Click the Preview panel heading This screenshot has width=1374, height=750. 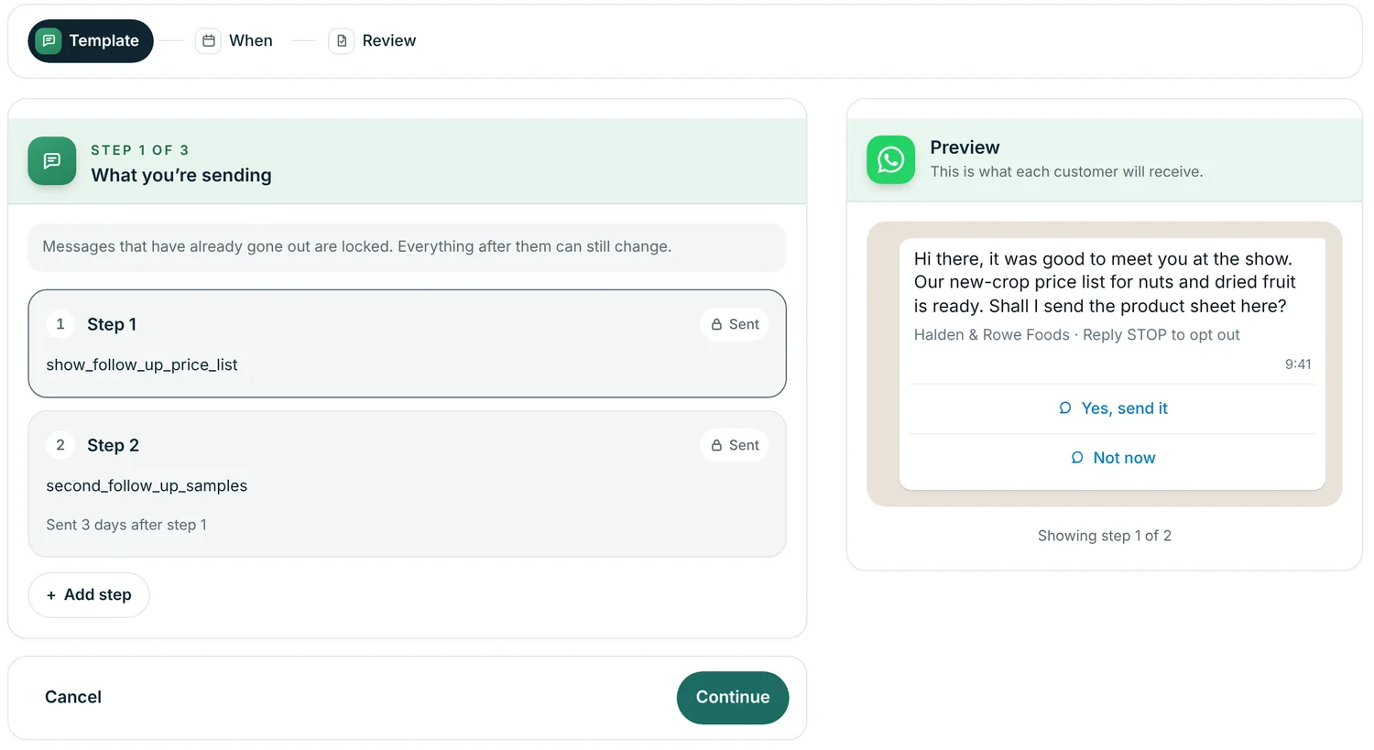[965, 147]
